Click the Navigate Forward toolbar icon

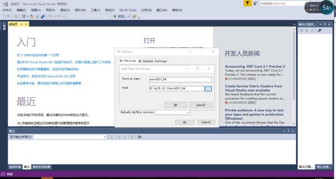pyautogui.click(x=16, y=16)
